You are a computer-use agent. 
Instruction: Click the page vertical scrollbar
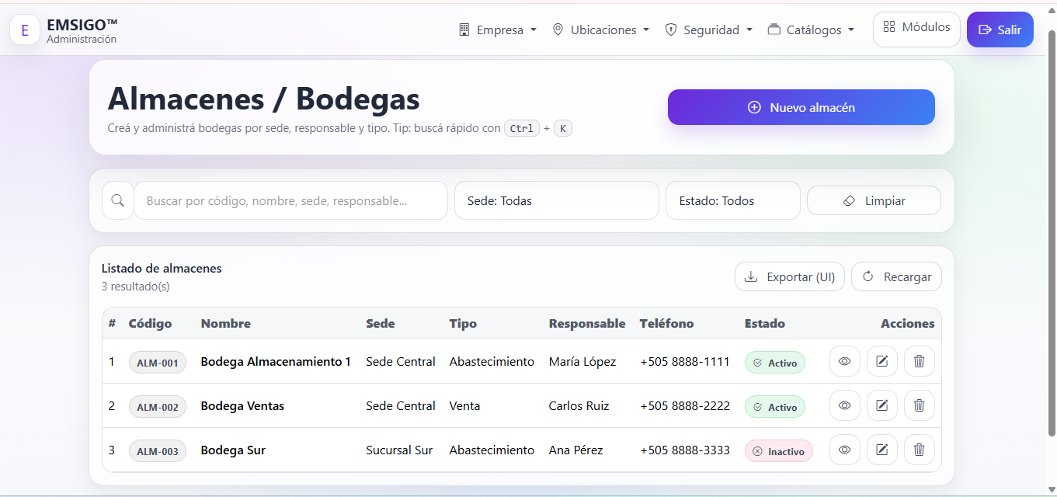[x=1052, y=233]
